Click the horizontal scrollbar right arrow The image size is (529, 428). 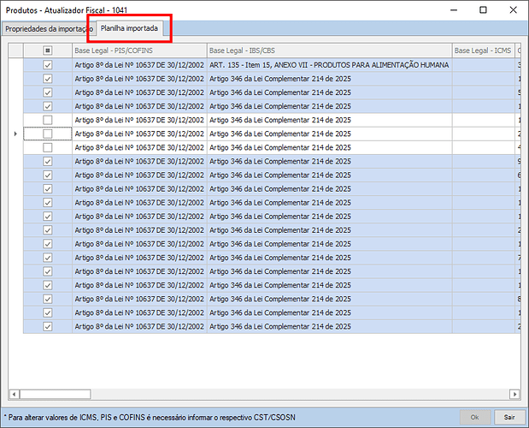point(513,395)
